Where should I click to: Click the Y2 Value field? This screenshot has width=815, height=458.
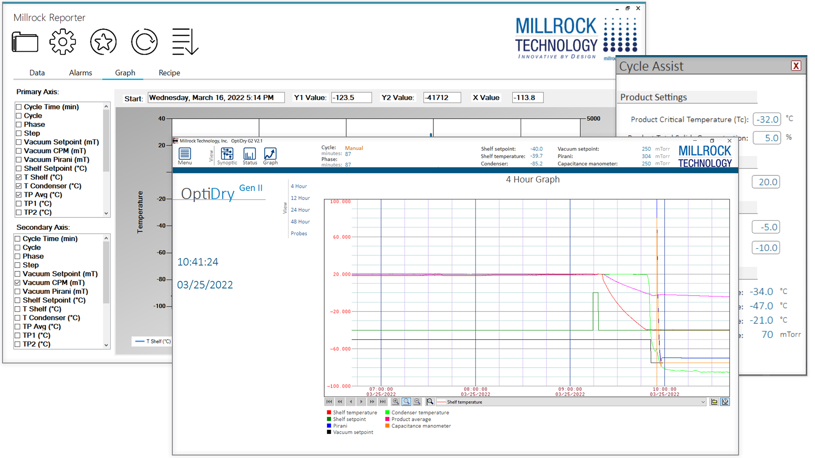442,98
